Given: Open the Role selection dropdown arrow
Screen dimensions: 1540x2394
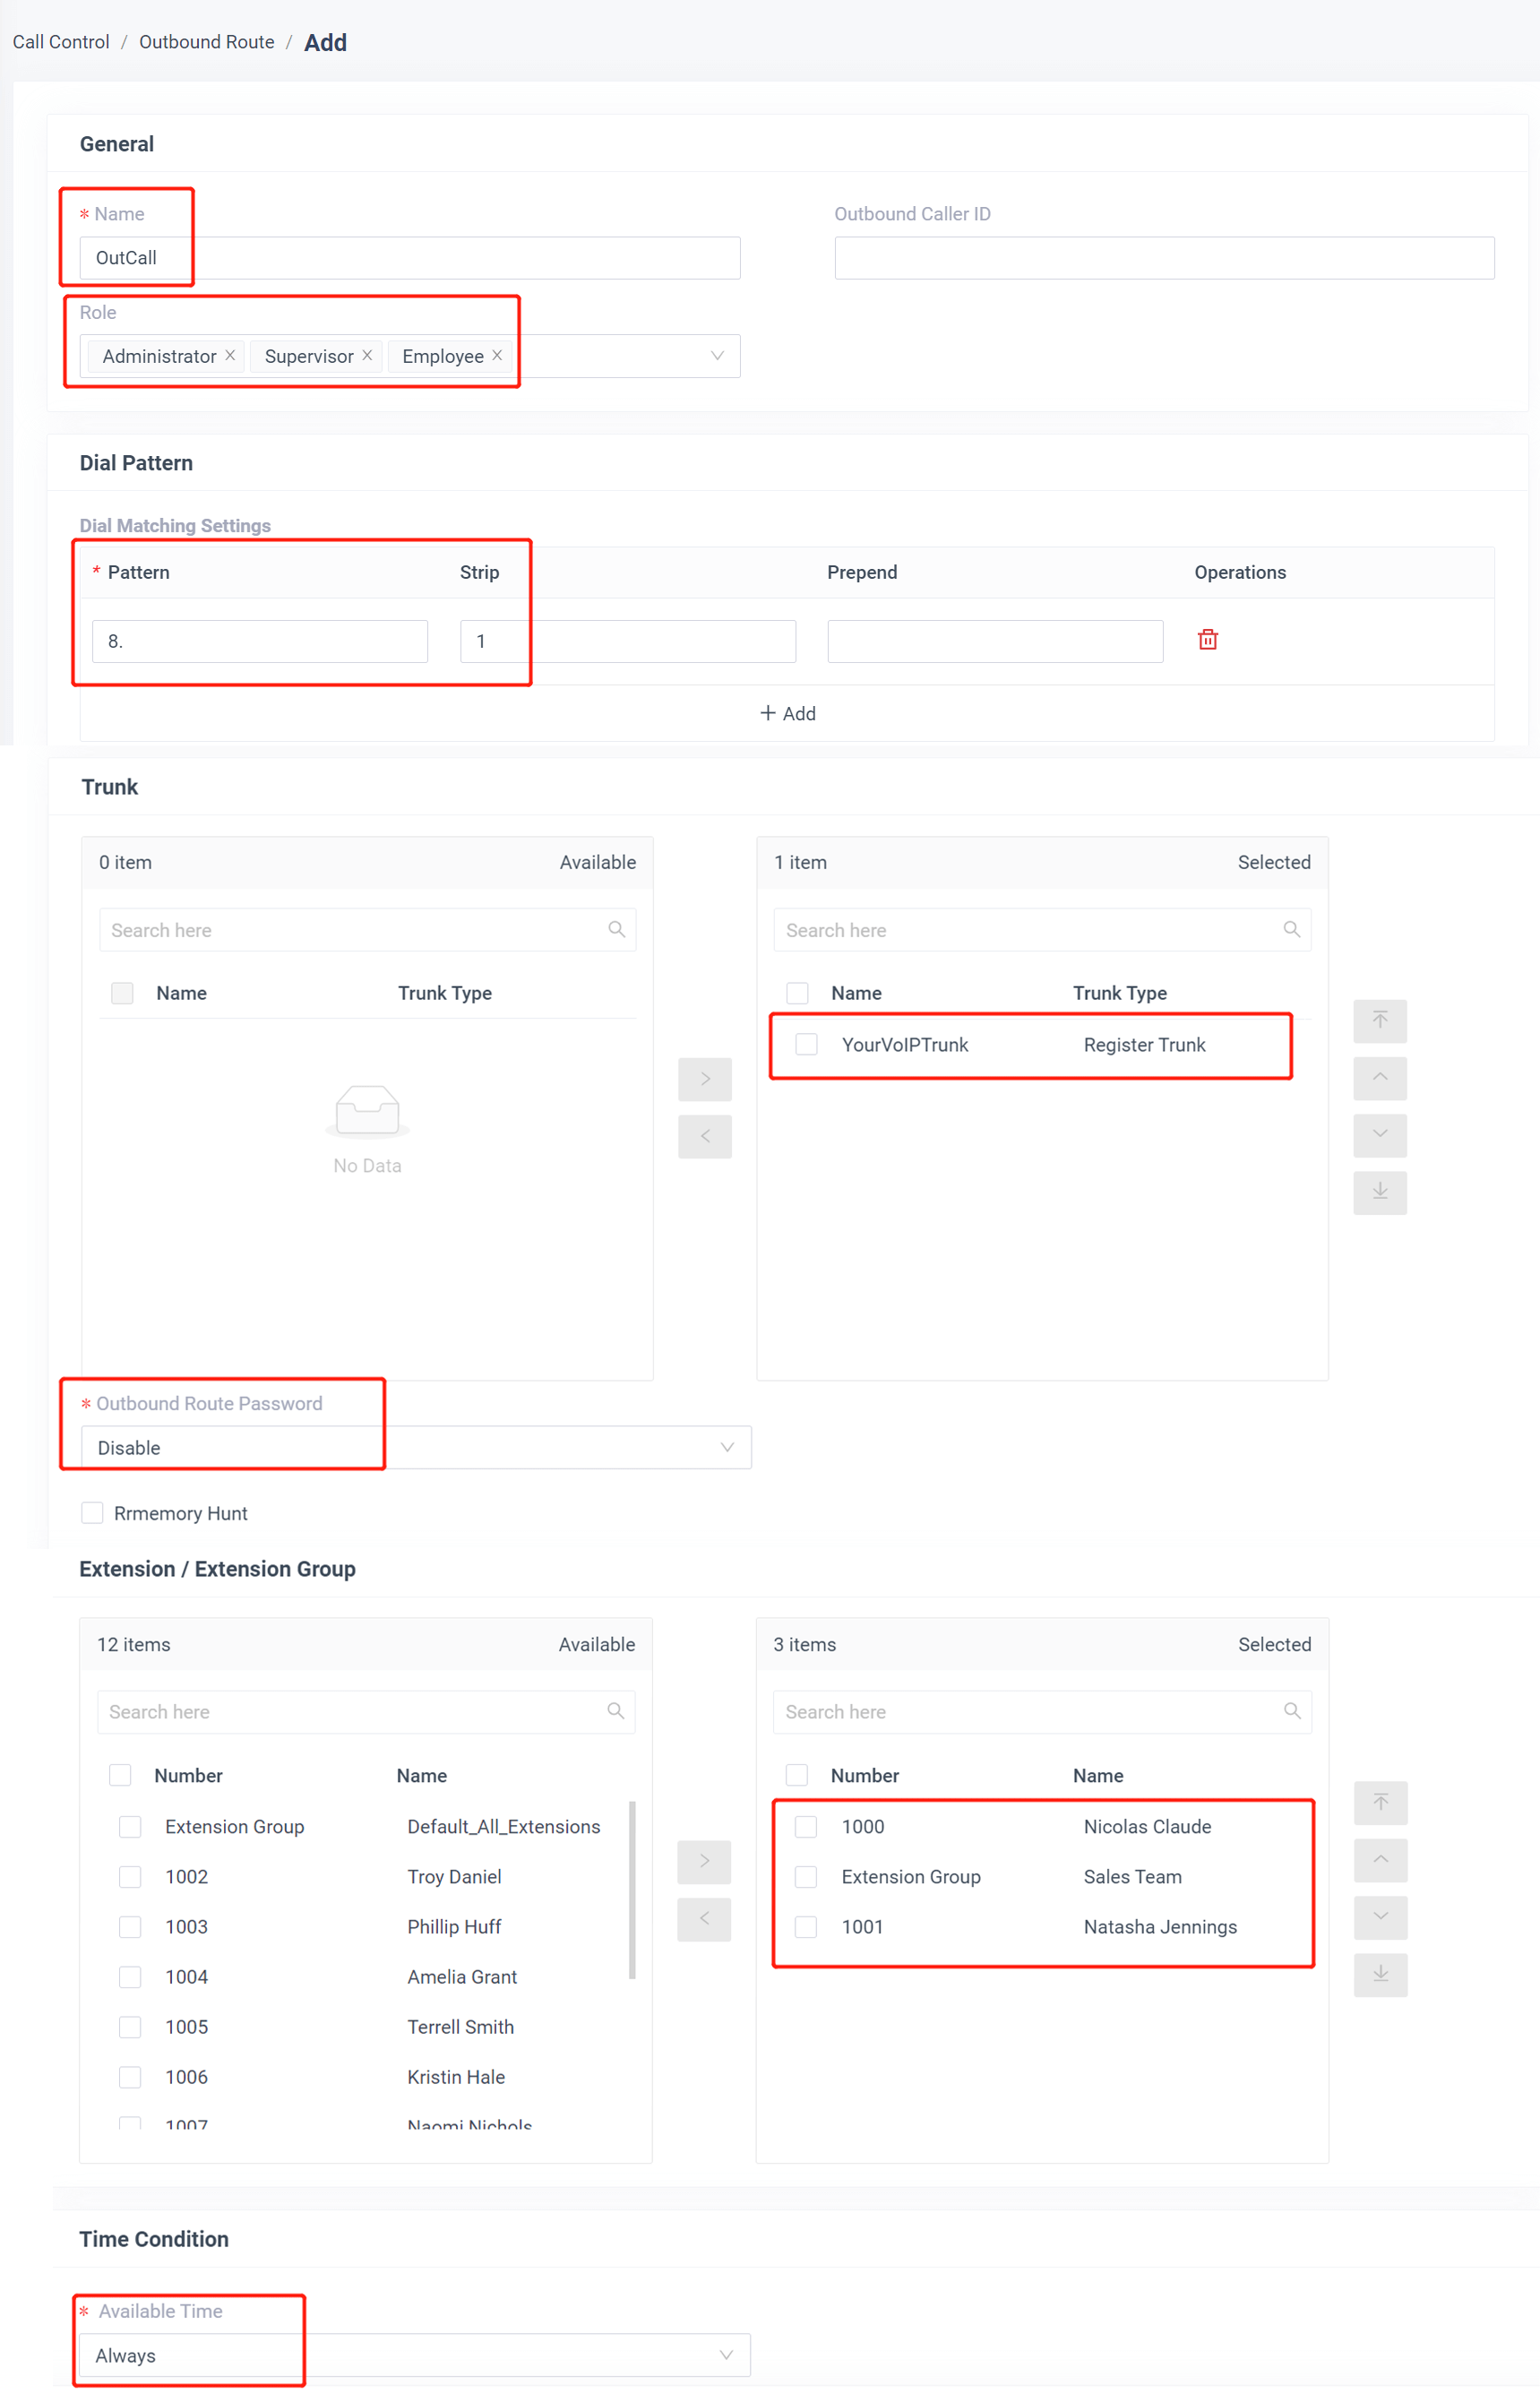Looking at the screenshot, I should click(x=716, y=356).
